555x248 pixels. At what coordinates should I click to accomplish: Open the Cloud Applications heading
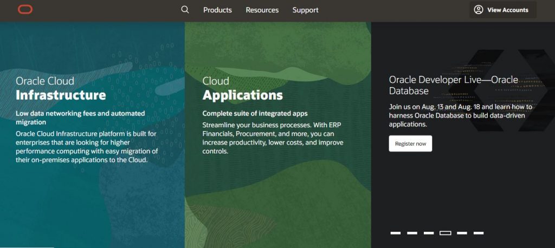click(x=242, y=89)
